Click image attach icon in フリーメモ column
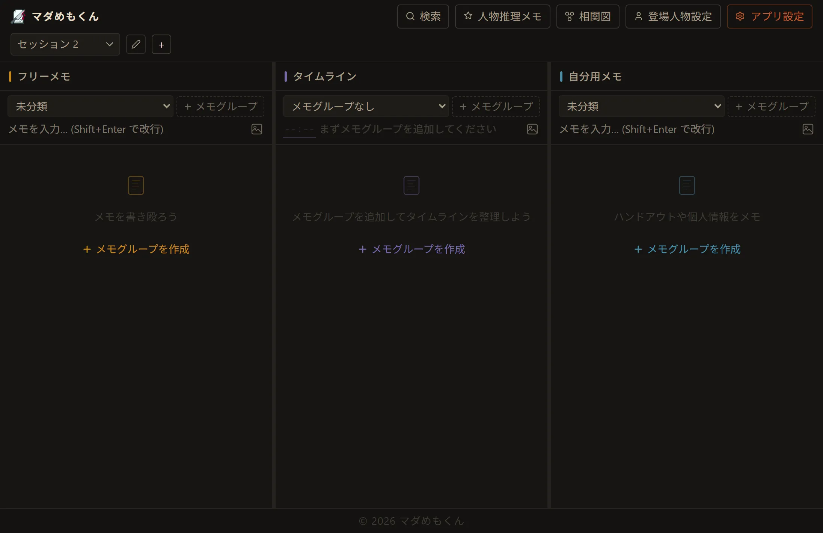Screen dimensions: 823x533 pyautogui.click(x=257, y=129)
